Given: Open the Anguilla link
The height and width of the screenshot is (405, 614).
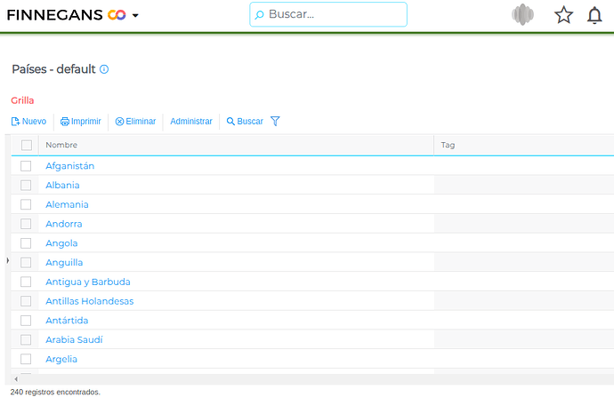Looking at the screenshot, I should 64,262.
